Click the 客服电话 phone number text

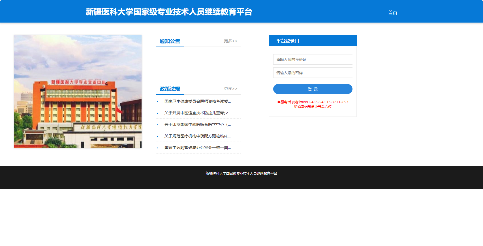coord(313,102)
